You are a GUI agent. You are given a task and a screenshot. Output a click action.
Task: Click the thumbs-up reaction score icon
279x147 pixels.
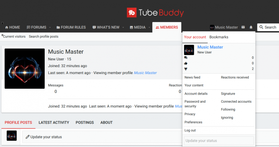point(186,63)
